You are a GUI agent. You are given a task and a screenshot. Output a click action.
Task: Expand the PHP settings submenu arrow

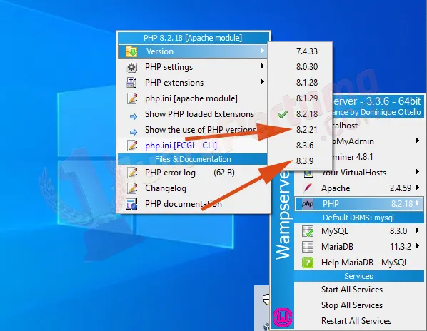coord(262,66)
